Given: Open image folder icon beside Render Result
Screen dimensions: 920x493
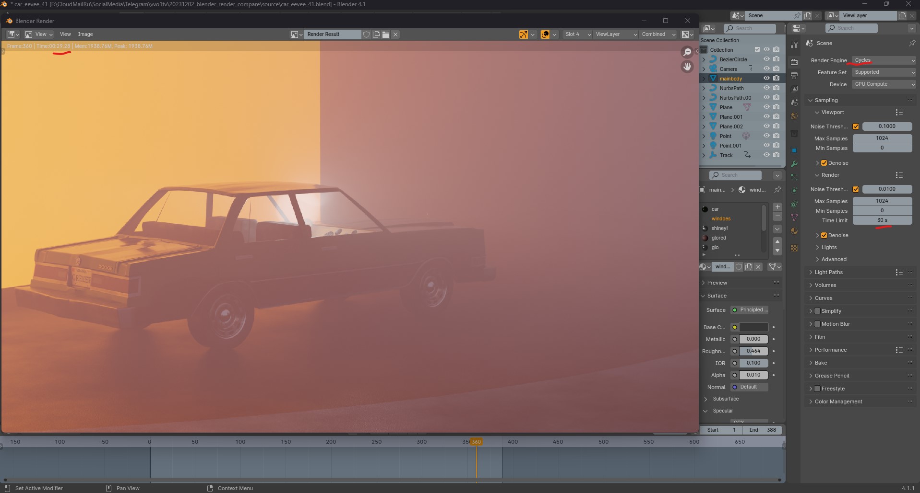Looking at the screenshot, I should 386,34.
